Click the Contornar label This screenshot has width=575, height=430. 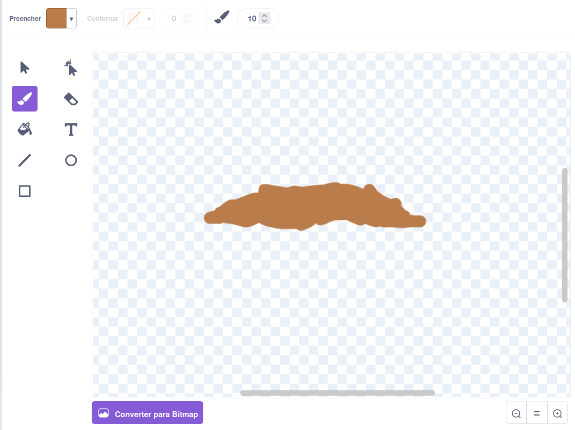tap(102, 19)
